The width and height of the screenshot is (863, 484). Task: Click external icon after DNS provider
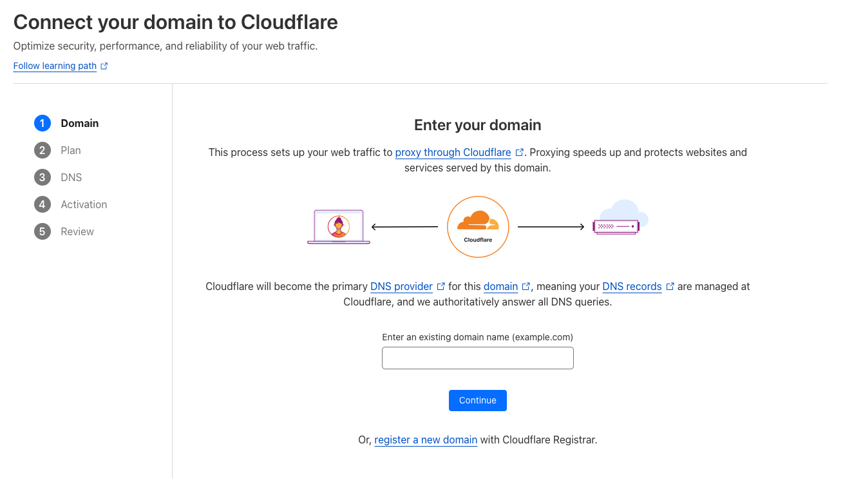click(x=441, y=287)
